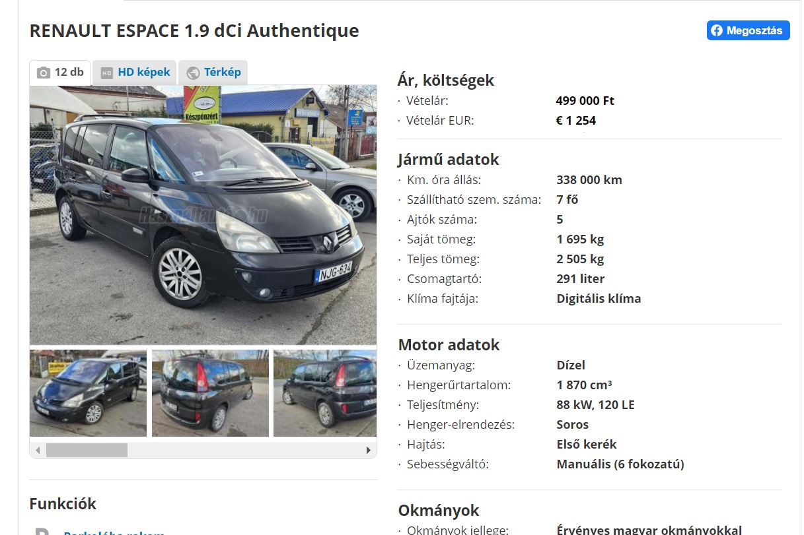Select the front-view thumbnail of the car
804x535 pixels.
click(x=88, y=393)
